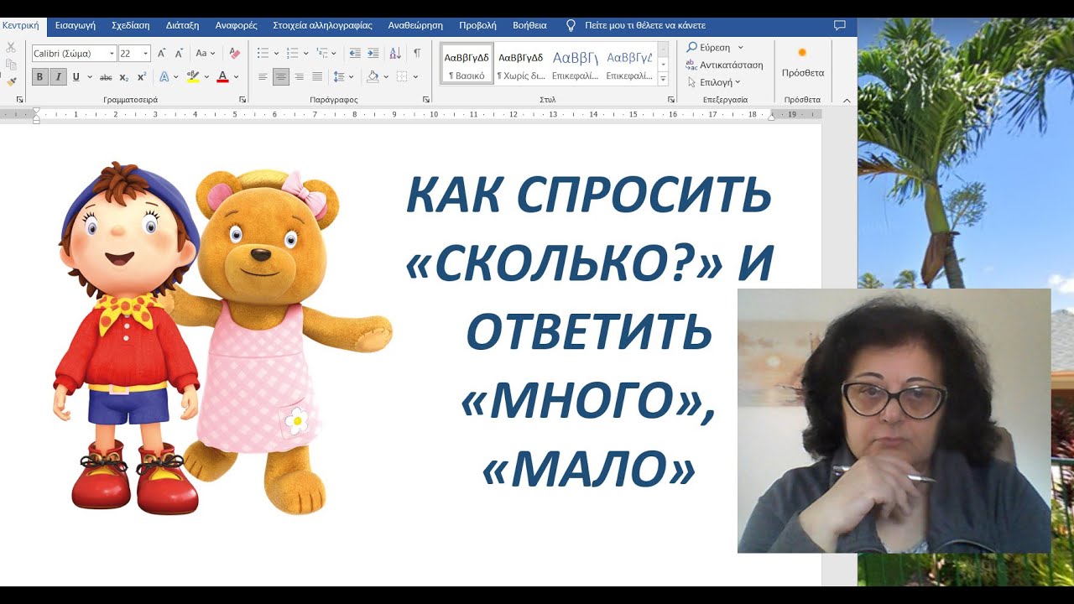Open the Βοήθεια tab
The width and height of the screenshot is (1074, 604).
point(529,25)
